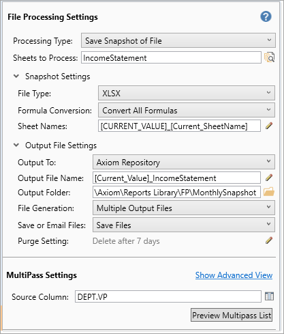Click the Source Column input field
The height and width of the screenshot is (334, 284).
pyautogui.click(x=168, y=296)
